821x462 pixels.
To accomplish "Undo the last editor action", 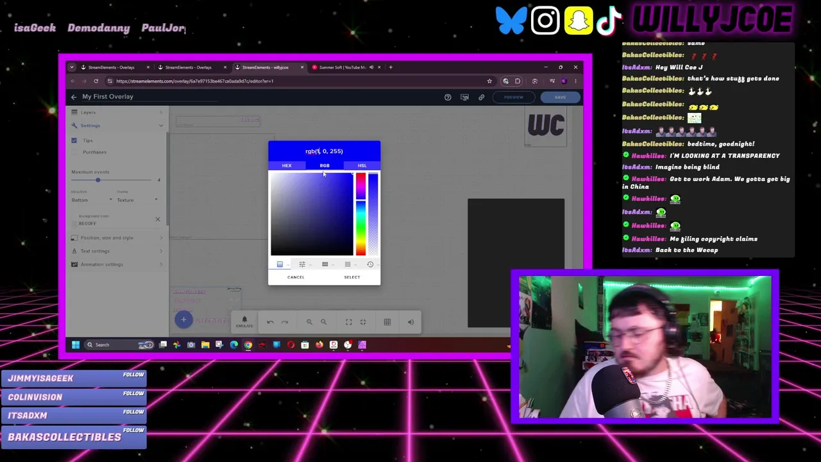I will coord(270,322).
